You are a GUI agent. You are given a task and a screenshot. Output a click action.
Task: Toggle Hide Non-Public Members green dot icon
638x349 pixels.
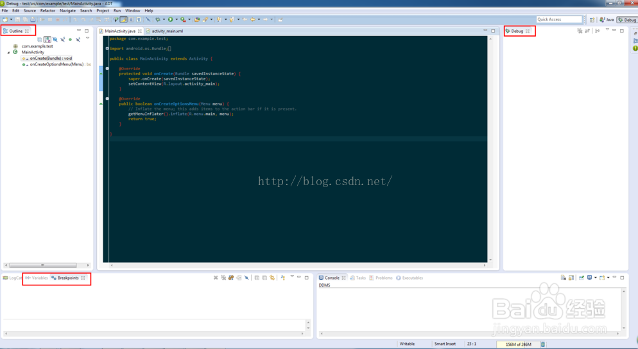point(70,39)
